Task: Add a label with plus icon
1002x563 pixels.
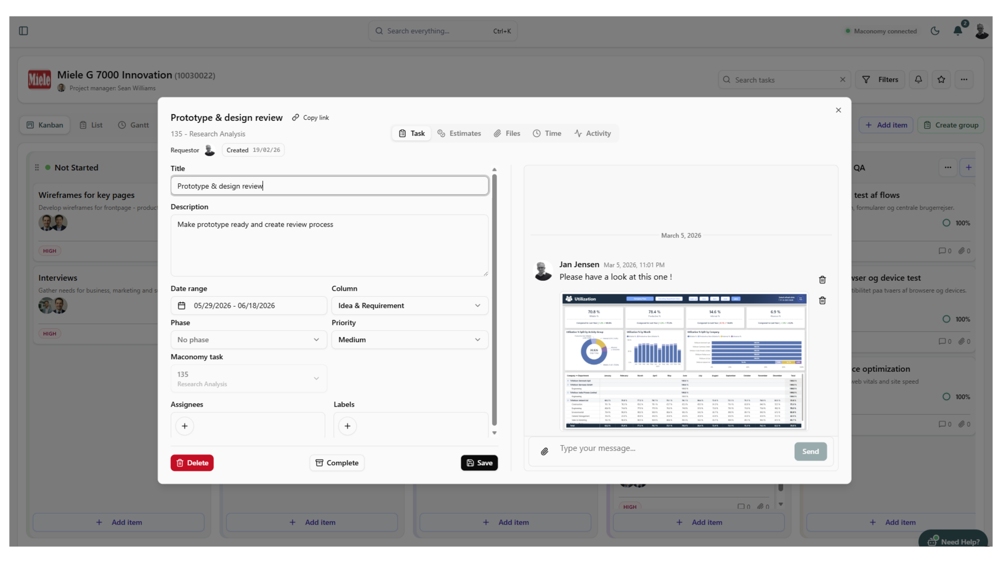Action: pyautogui.click(x=347, y=426)
